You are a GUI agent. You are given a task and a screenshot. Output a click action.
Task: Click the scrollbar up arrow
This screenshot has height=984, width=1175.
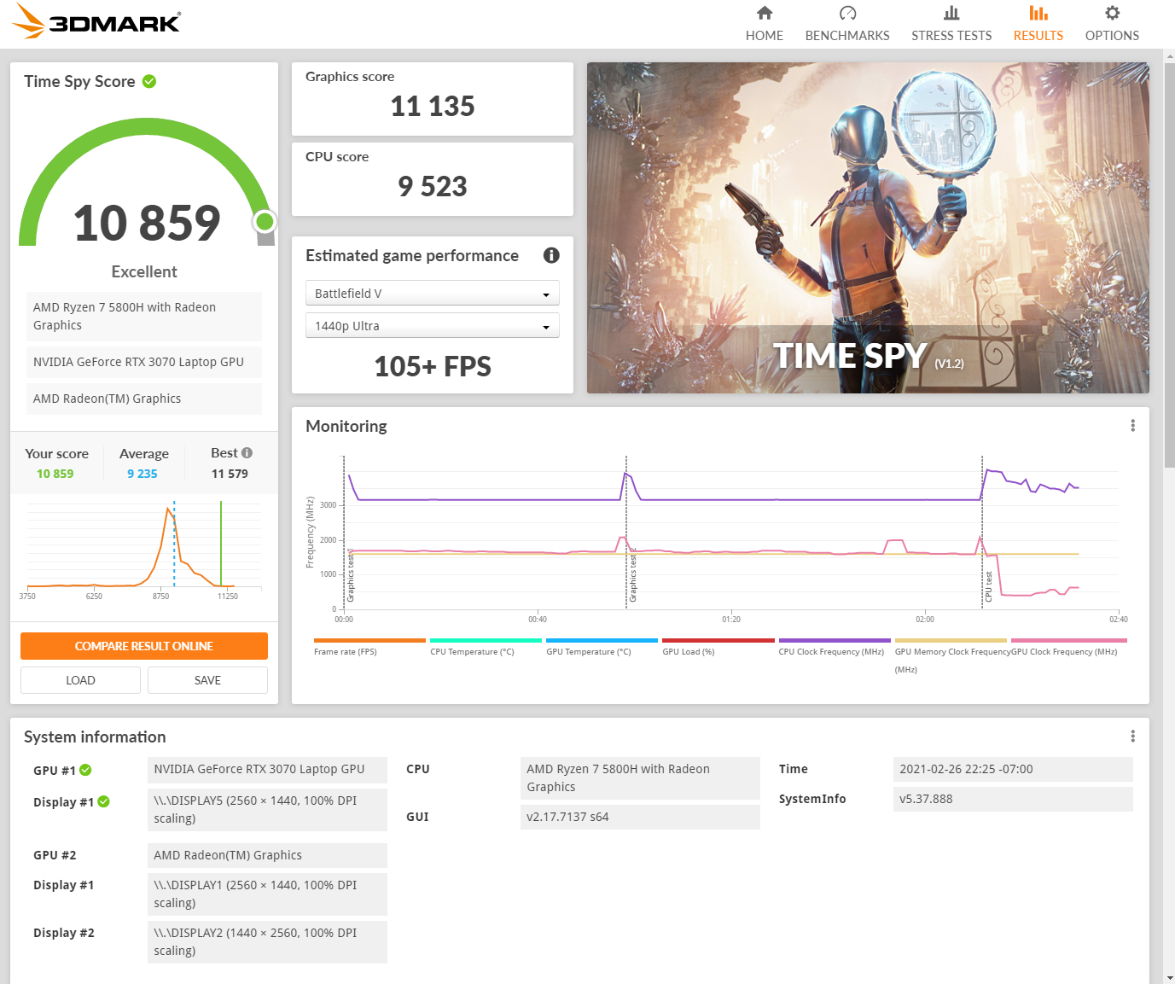point(1169,55)
